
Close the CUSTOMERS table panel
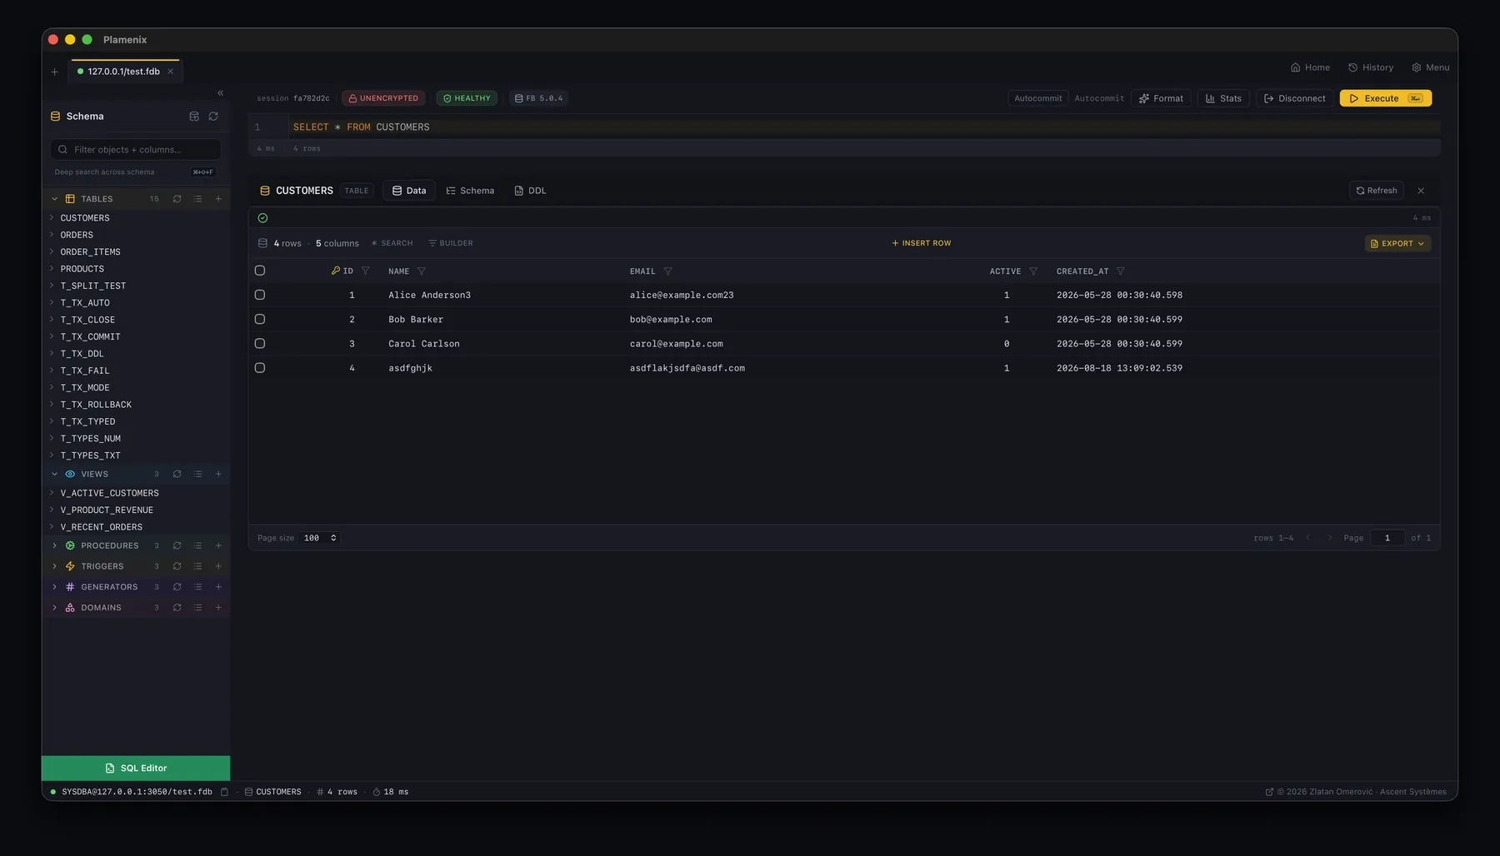tap(1421, 191)
